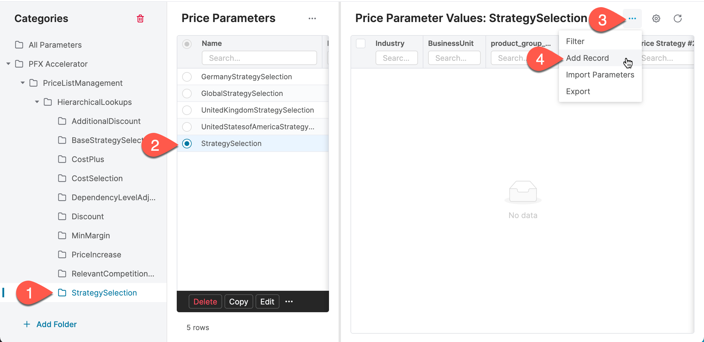Open the settings gear for parameter values

click(x=656, y=19)
